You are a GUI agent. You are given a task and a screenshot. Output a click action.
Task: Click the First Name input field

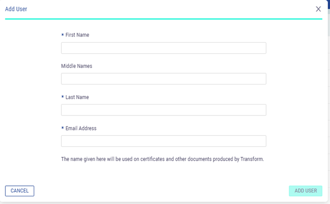coord(163,48)
